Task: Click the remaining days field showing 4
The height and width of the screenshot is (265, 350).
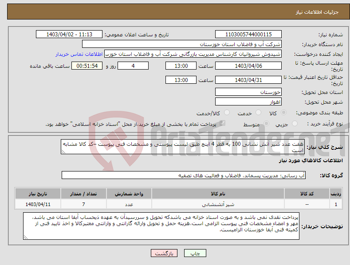Action: pyautogui.click(x=133, y=66)
